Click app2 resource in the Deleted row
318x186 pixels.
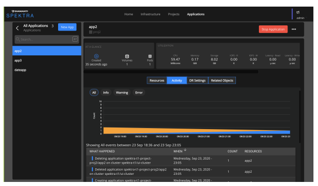(248, 171)
